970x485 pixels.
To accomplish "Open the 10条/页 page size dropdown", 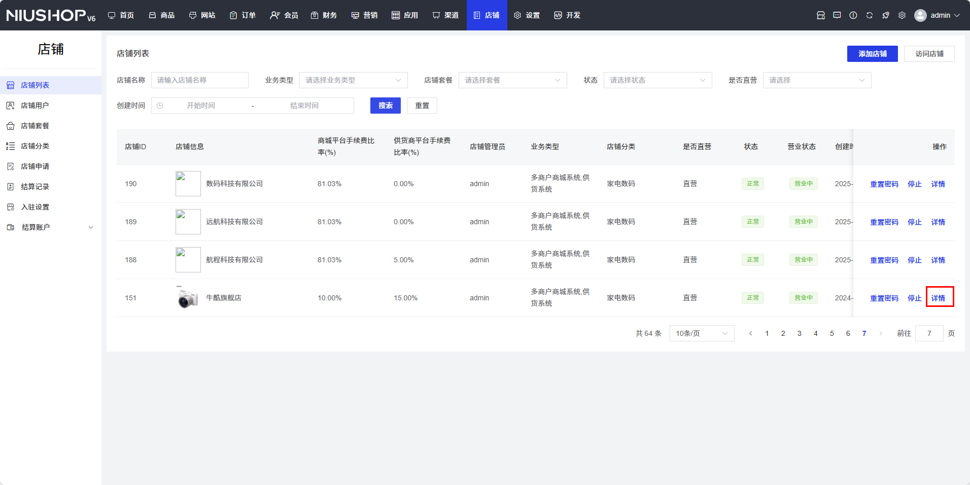I will point(702,333).
